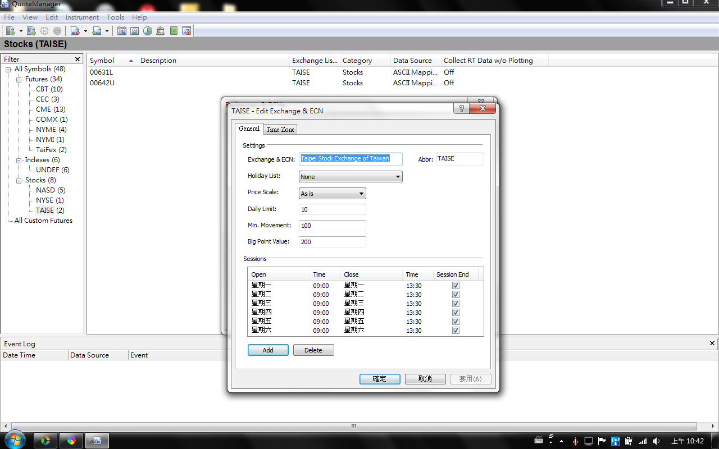Viewport: 719px width, 449px height.
Task: Click the Abbr field containing TAISE
Action: point(459,159)
